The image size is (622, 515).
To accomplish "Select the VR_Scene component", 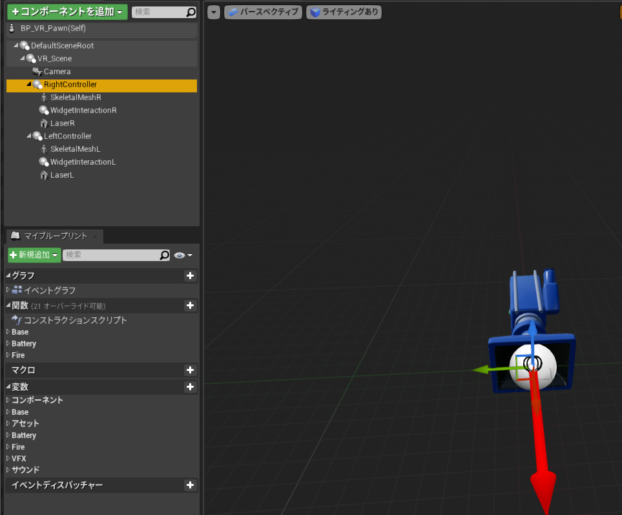I will 55,59.
